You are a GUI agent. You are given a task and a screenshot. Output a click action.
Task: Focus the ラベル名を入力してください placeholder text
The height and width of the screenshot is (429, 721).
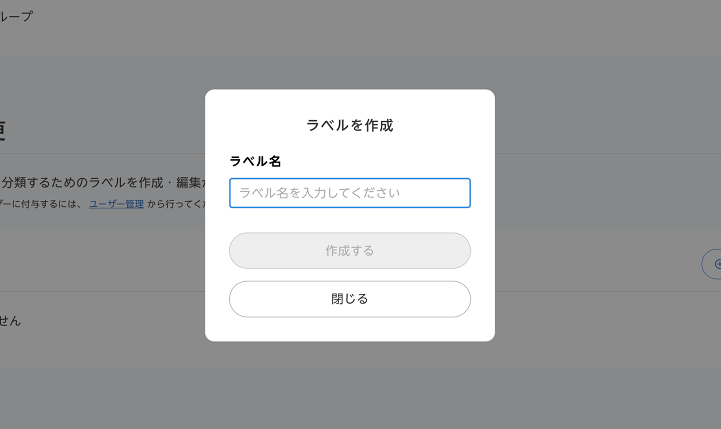320,193
